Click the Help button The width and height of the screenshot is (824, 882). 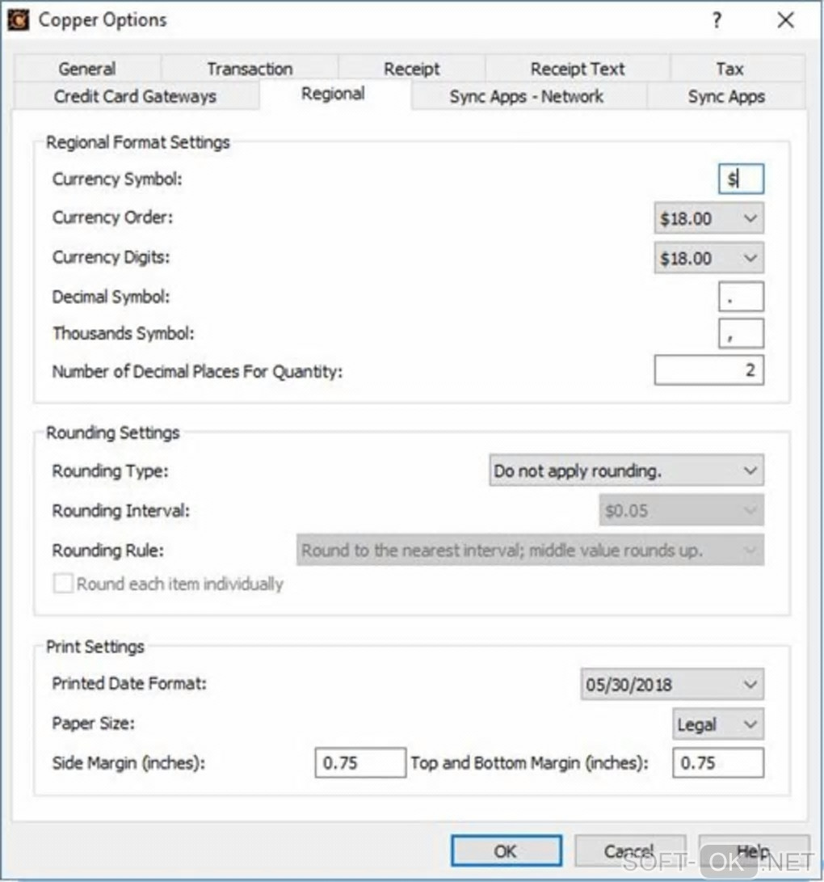(x=753, y=851)
